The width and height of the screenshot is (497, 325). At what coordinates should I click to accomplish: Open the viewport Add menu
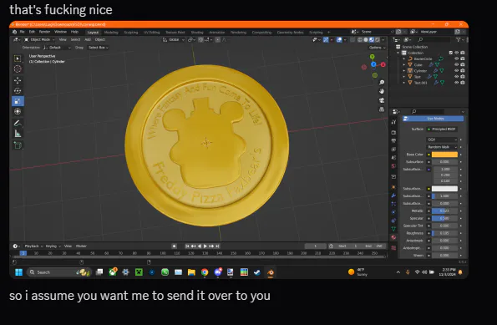coord(88,39)
